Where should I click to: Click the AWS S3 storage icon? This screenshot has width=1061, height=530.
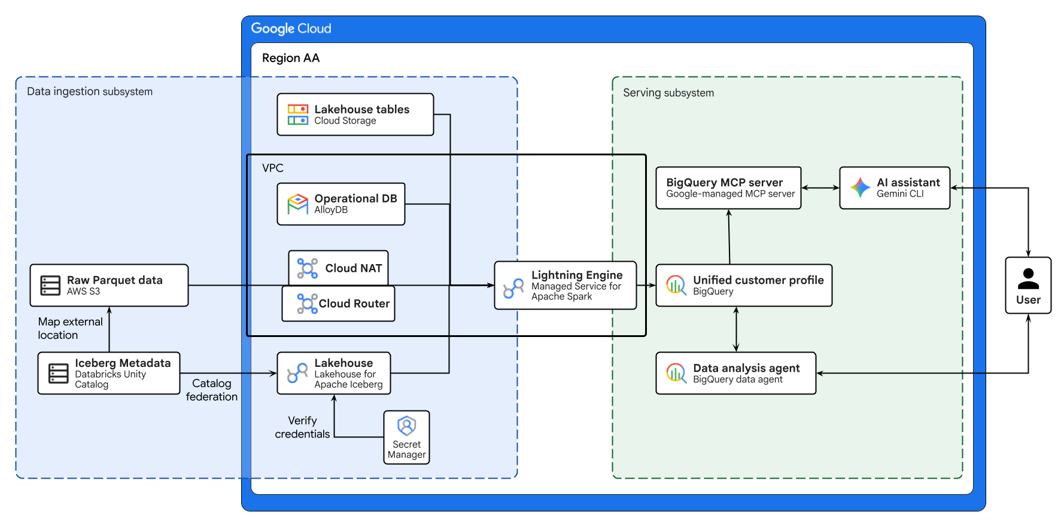tap(50, 286)
